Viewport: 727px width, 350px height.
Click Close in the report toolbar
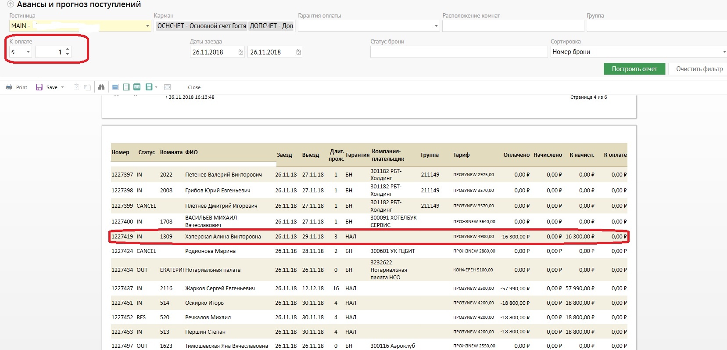(x=194, y=87)
